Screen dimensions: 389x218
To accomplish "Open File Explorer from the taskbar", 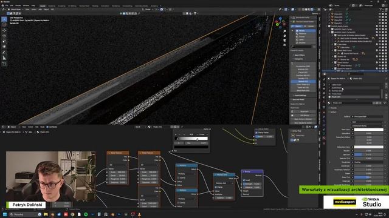I will tap(46, 214).
